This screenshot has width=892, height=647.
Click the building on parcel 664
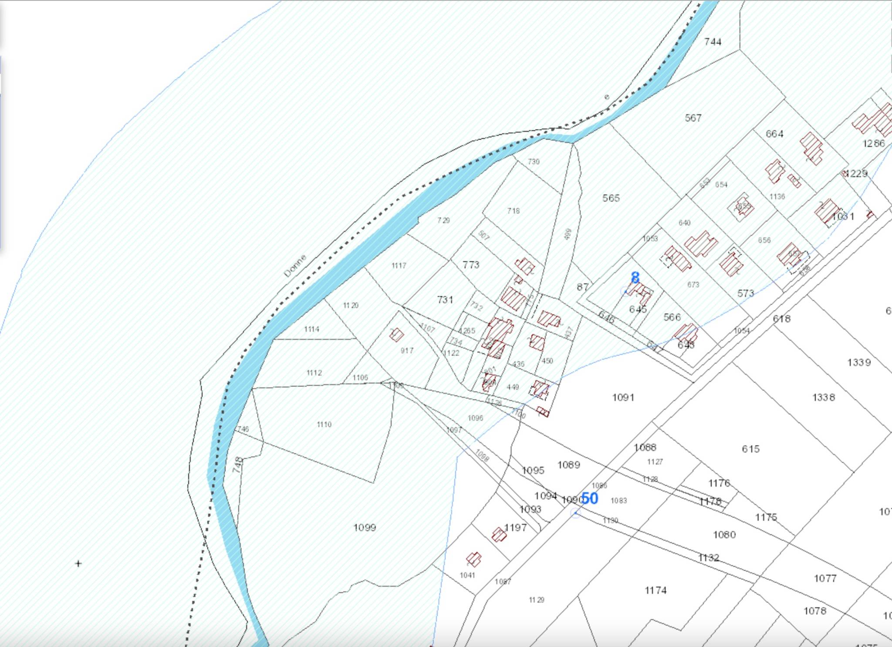[811, 148]
